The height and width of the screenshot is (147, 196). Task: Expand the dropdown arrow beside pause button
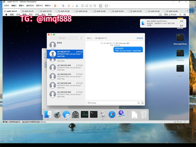click(x=58, y=6)
